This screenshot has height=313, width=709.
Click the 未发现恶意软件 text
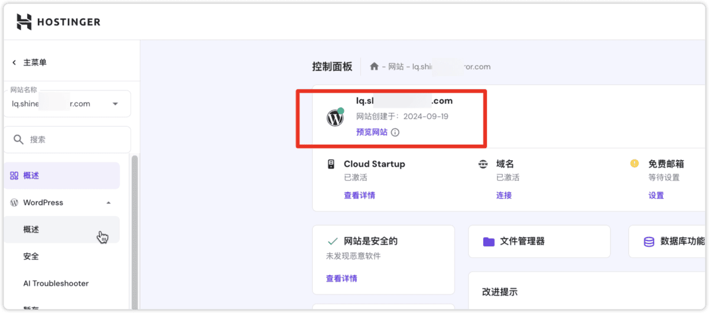tap(353, 256)
